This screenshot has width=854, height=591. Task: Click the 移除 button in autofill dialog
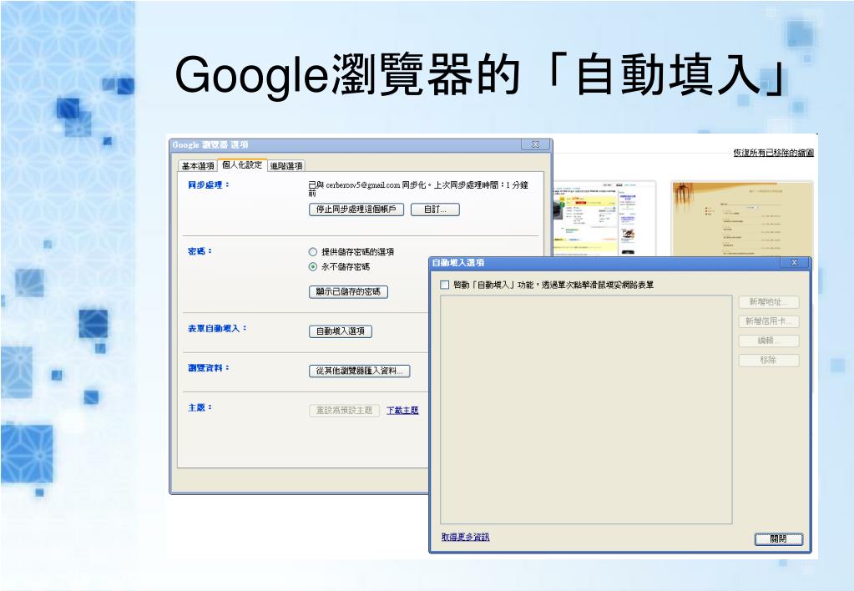[x=769, y=360]
